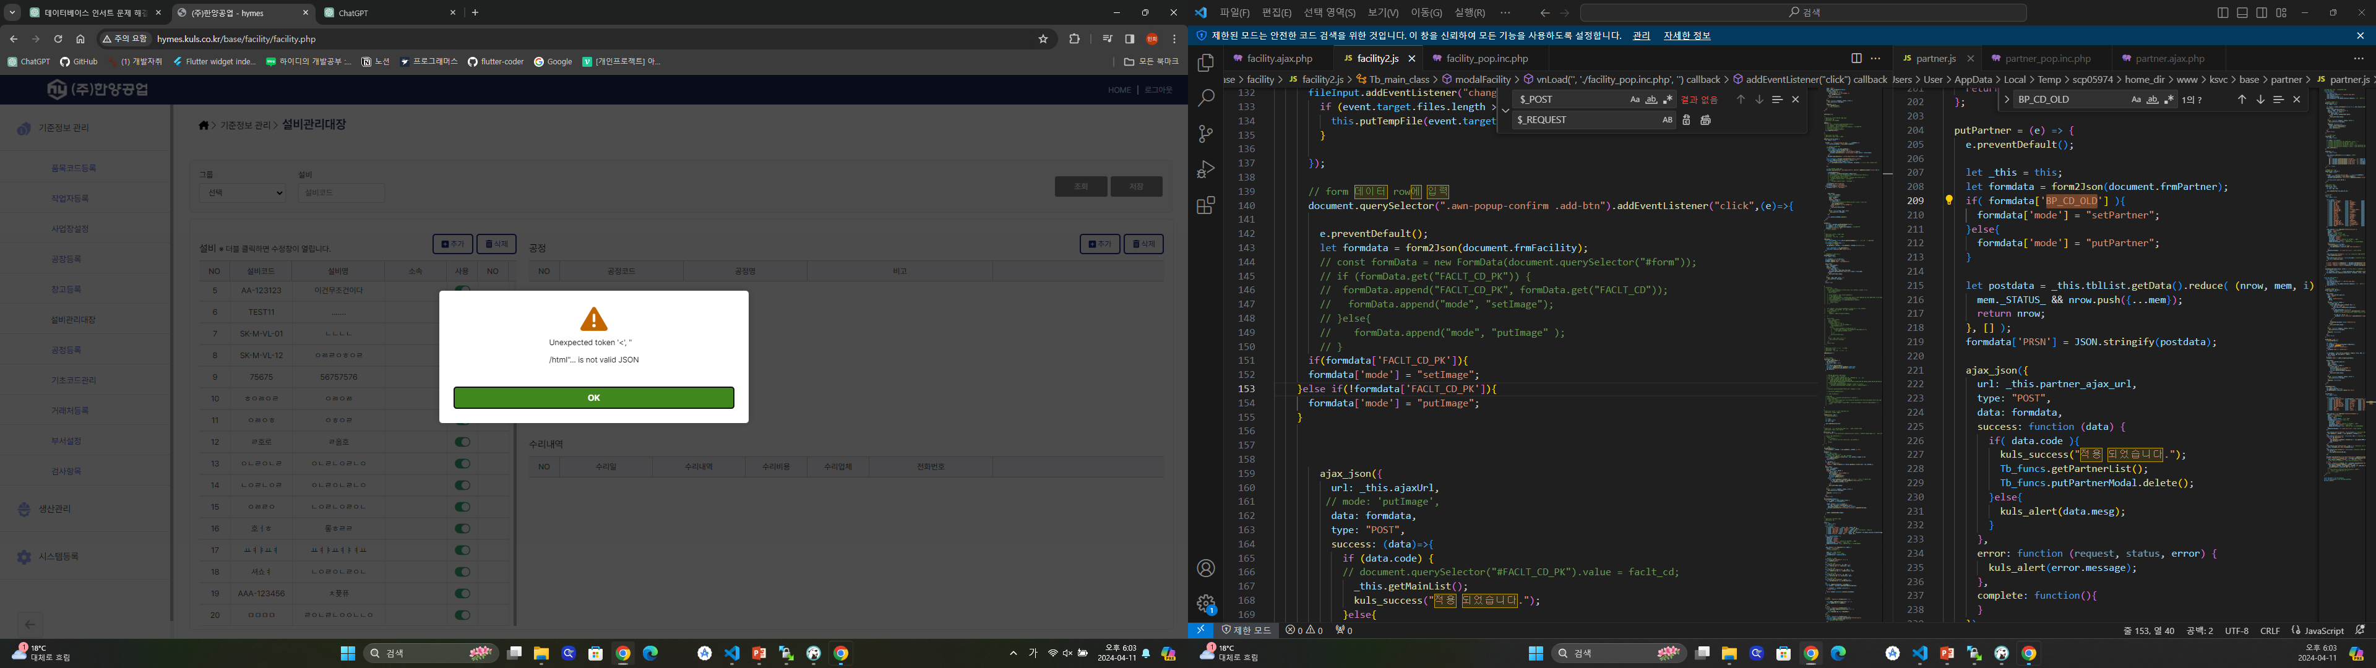The image size is (2376, 668).
Task: Open the Accounts menu in VS Code activity bar
Action: tap(1205, 568)
